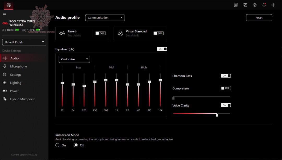
Task: Click the 2K equalizer slider handle
Action: pyautogui.click(x=127, y=84)
